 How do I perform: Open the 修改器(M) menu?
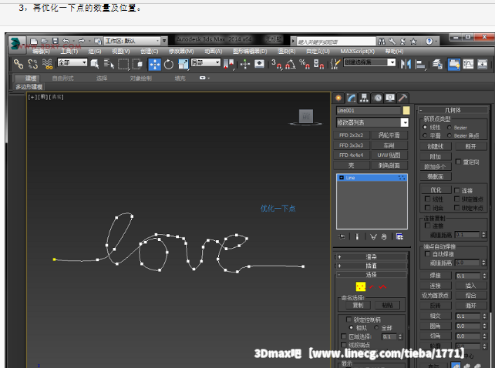point(181,51)
